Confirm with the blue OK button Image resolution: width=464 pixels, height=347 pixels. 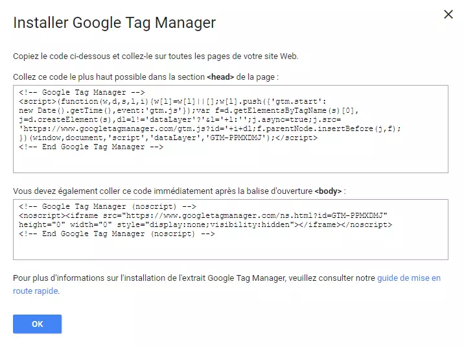tap(38, 324)
